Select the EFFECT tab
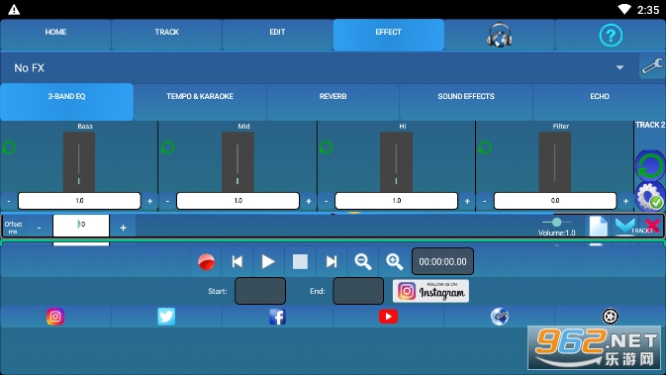This screenshot has height=375, width=666. coord(388,35)
